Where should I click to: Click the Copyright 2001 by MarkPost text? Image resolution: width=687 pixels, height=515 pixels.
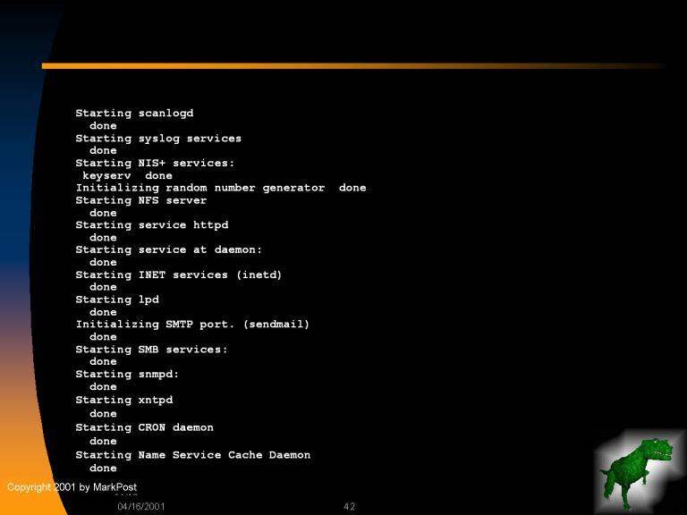click(72, 487)
